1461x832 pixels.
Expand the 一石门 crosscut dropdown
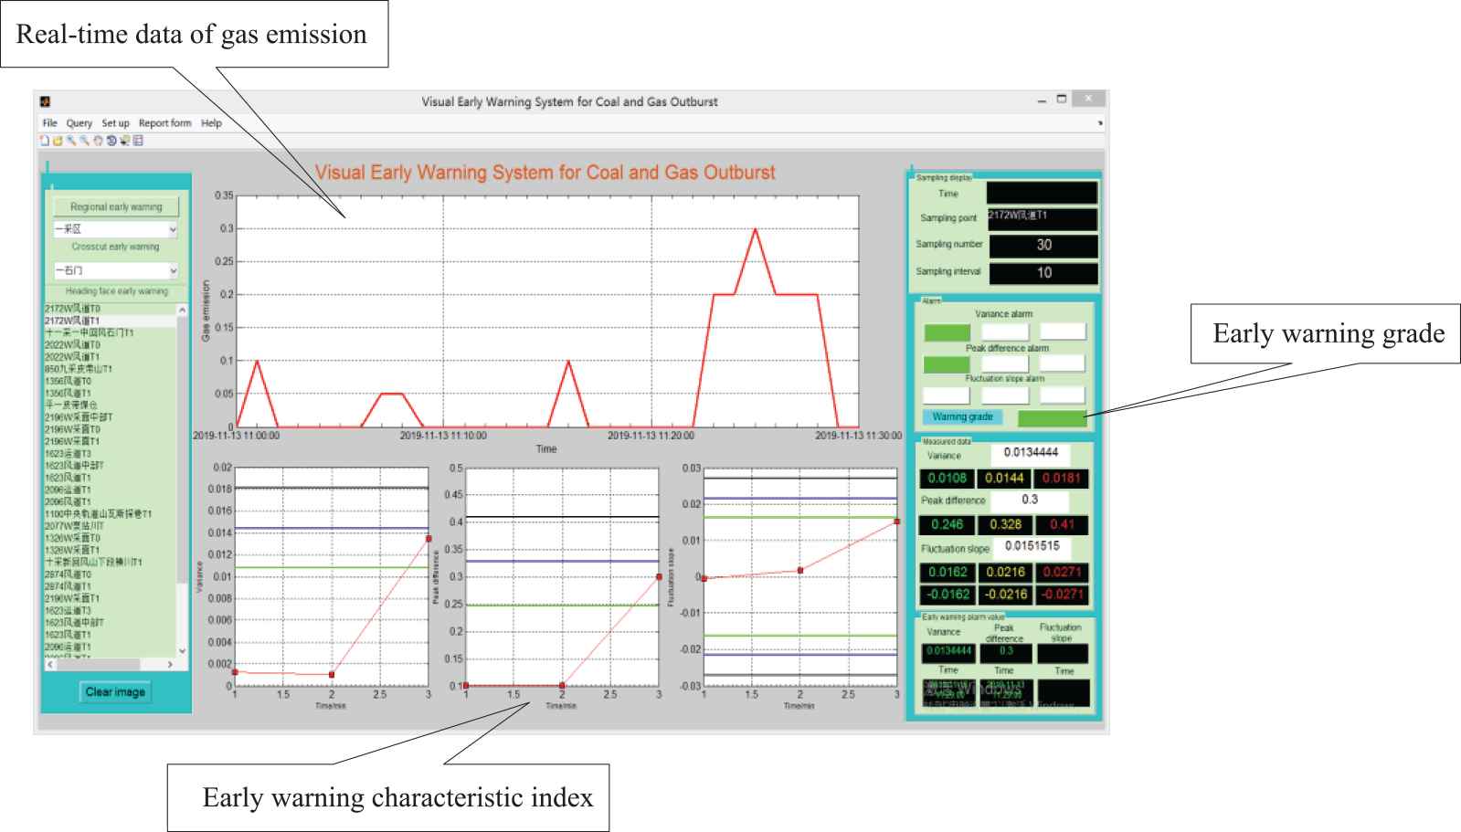pyautogui.click(x=173, y=271)
